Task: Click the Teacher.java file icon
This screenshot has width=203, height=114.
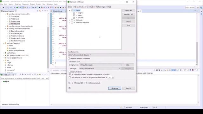Action: coord(10,24)
